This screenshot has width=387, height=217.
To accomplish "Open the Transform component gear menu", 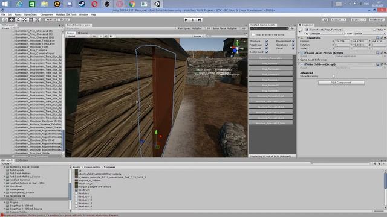I will [x=385, y=38].
